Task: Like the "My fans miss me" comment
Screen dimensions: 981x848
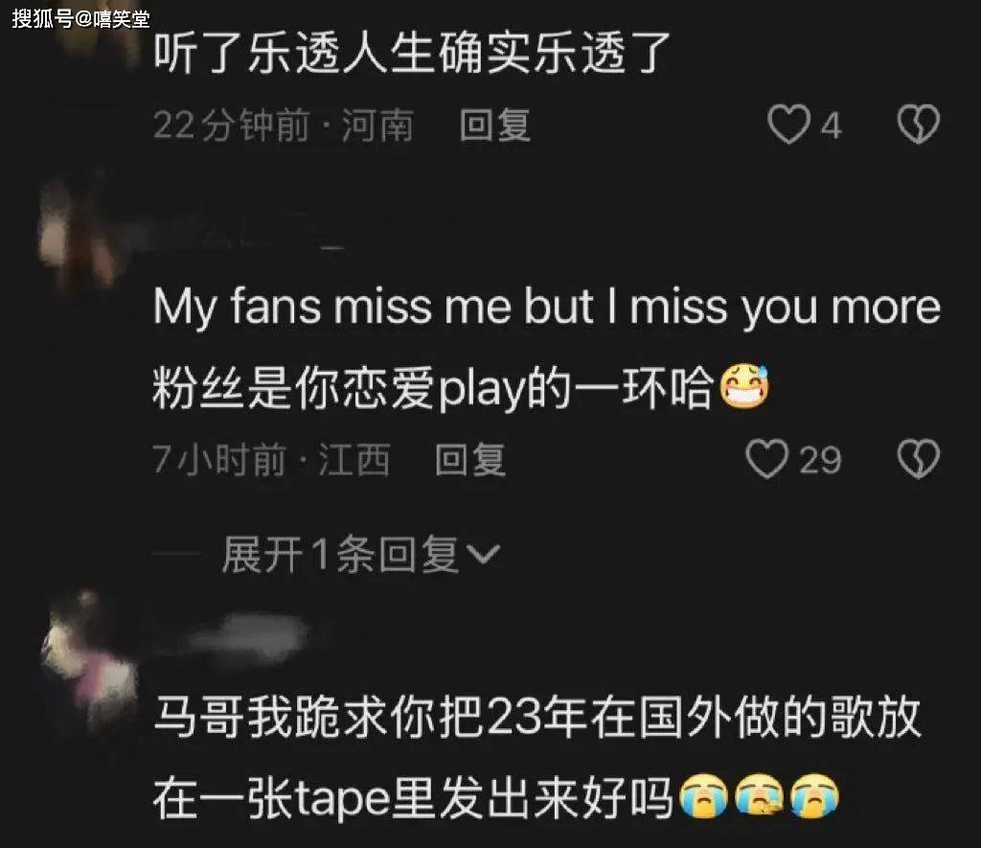Action: [766, 459]
